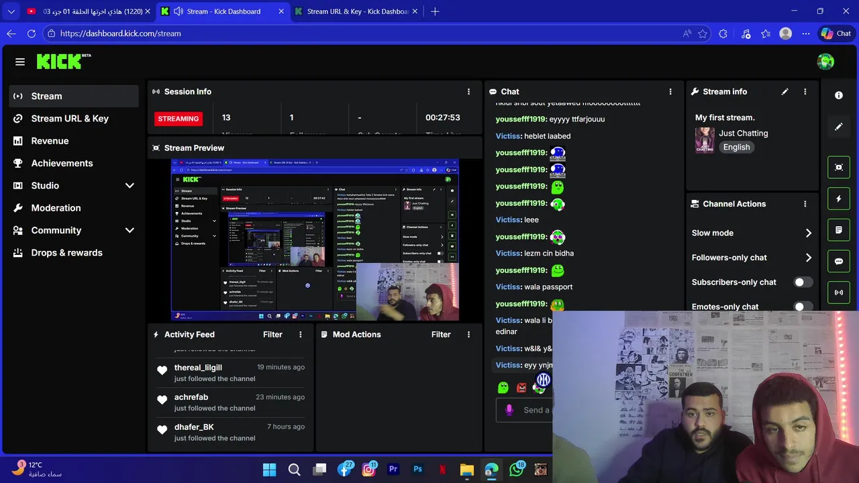859x483 pixels.
Task: Open Achievements in the sidebar
Action: coord(74,163)
